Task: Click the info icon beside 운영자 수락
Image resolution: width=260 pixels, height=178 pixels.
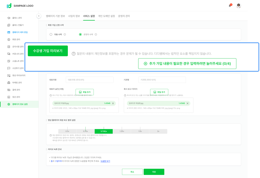Action: click(96, 34)
